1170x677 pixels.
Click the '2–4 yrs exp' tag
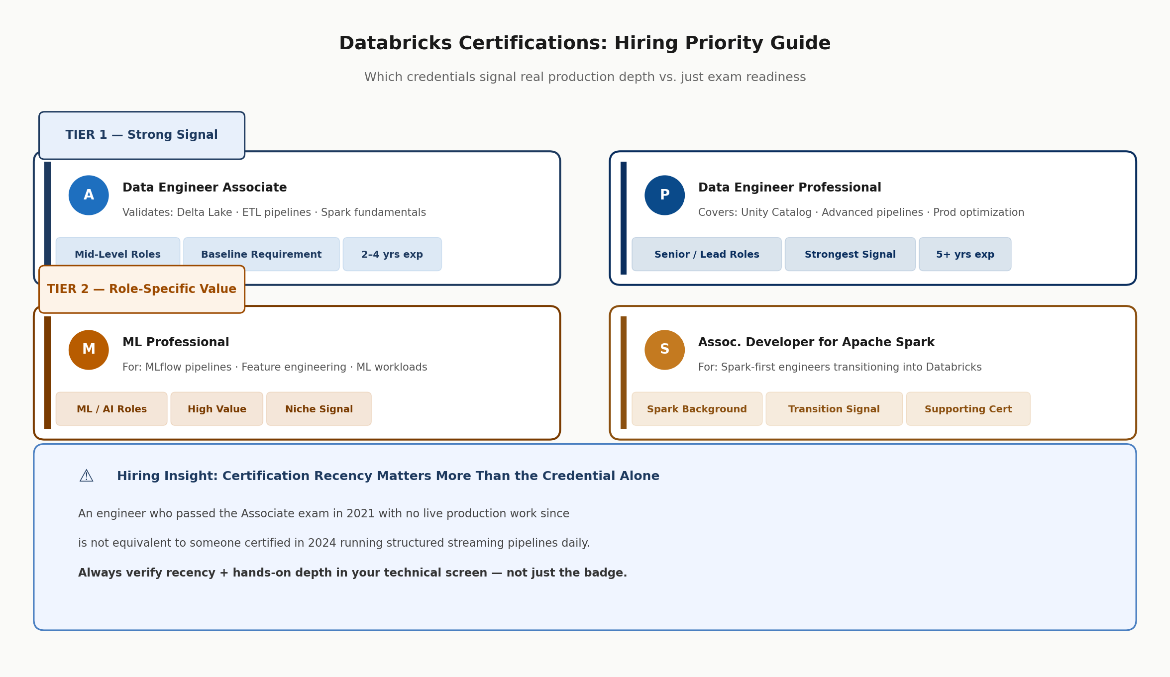click(392, 254)
